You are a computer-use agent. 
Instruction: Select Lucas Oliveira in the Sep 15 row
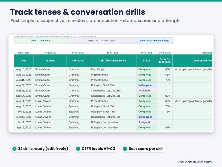pos(50,127)
